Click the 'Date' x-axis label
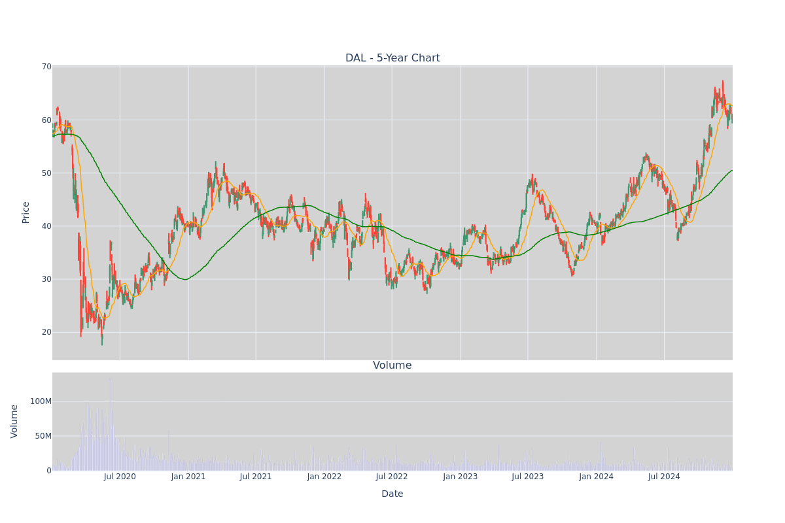The image size is (785, 523). (392, 494)
